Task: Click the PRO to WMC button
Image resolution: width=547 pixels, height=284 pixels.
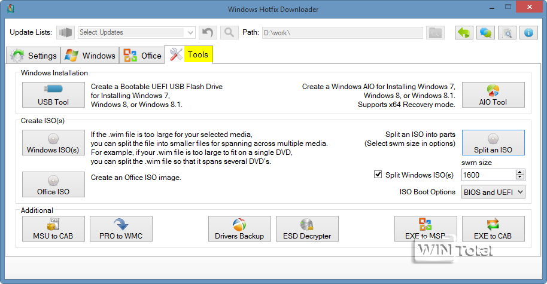Action: click(121, 228)
